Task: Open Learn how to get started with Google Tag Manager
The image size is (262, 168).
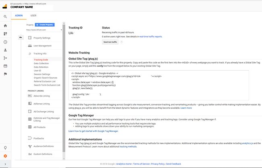Action: tap(93, 131)
